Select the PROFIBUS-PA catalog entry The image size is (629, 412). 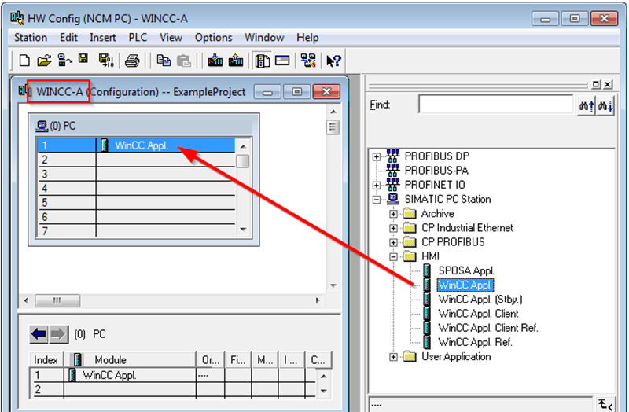pyautogui.click(x=436, y=171)
